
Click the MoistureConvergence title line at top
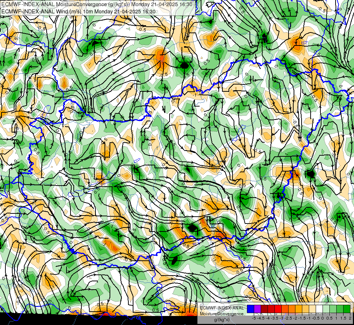(x=97, y=4)
